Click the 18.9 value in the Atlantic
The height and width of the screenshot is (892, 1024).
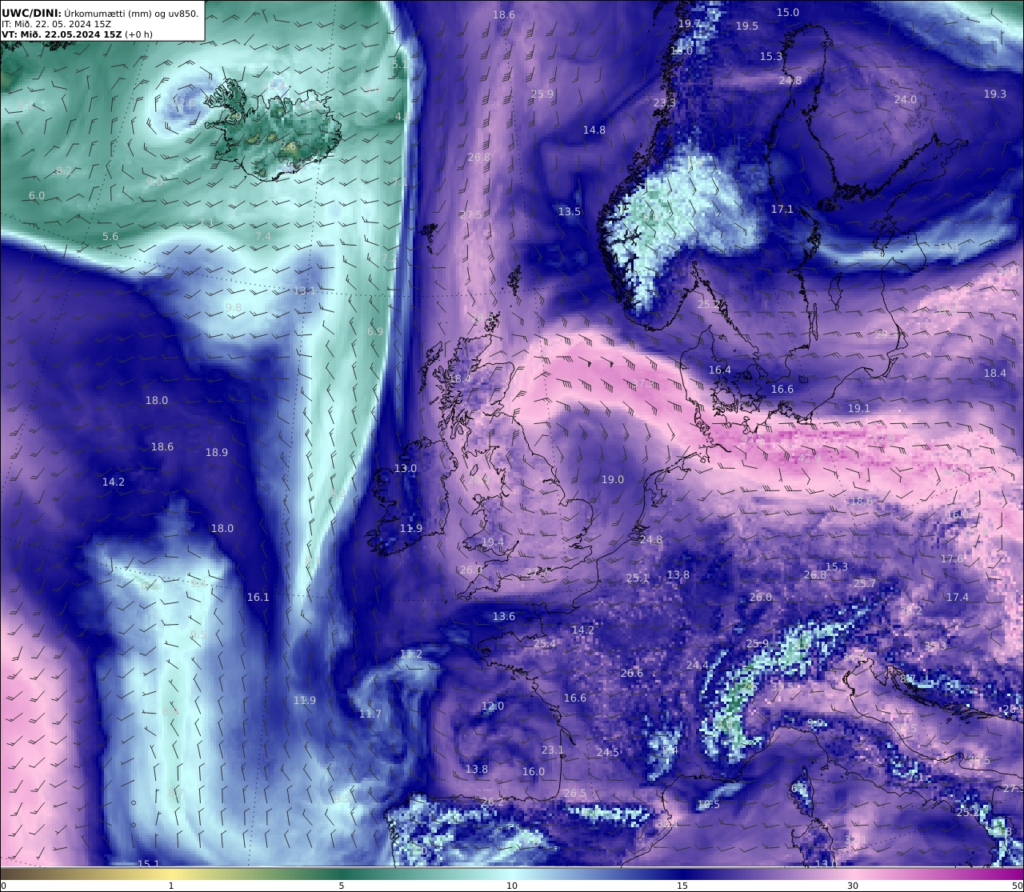point(217,453)
